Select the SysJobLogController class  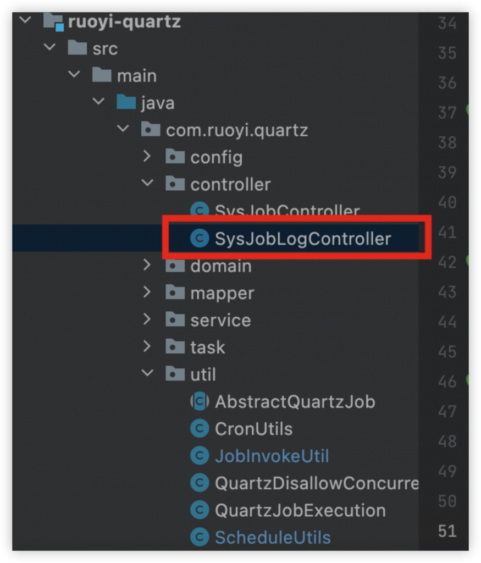pos(302,239)
